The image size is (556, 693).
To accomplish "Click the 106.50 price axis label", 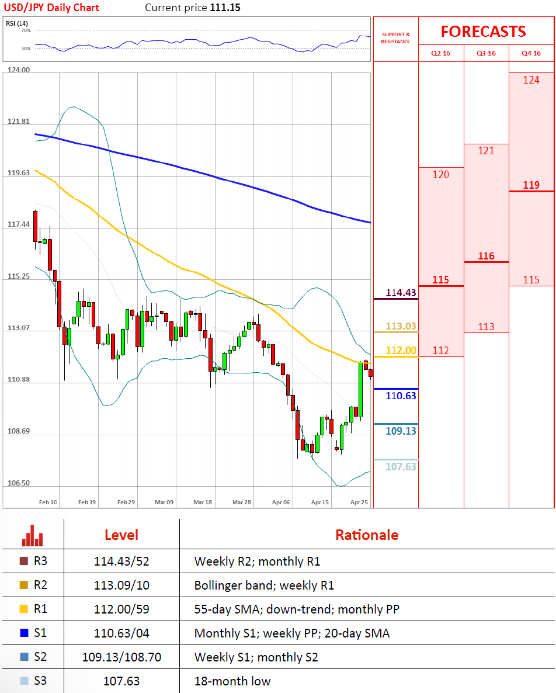I will tap(19, 483).
